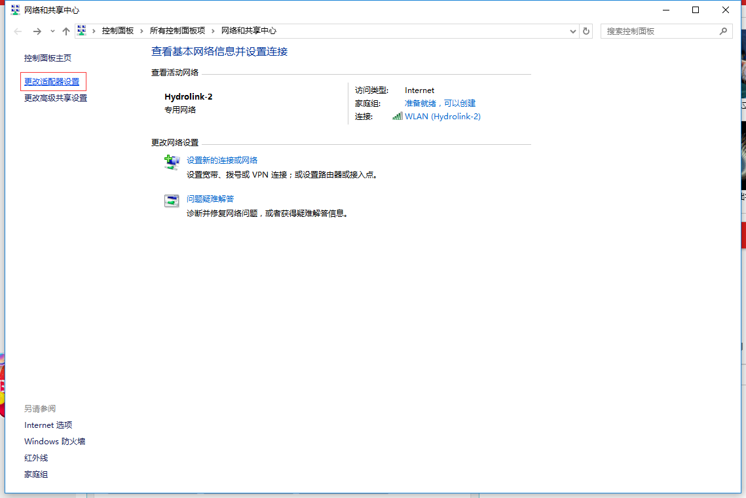746x498 pixels.
Task: Click the search magnifier icon
Action: click(x=723, y=31)
